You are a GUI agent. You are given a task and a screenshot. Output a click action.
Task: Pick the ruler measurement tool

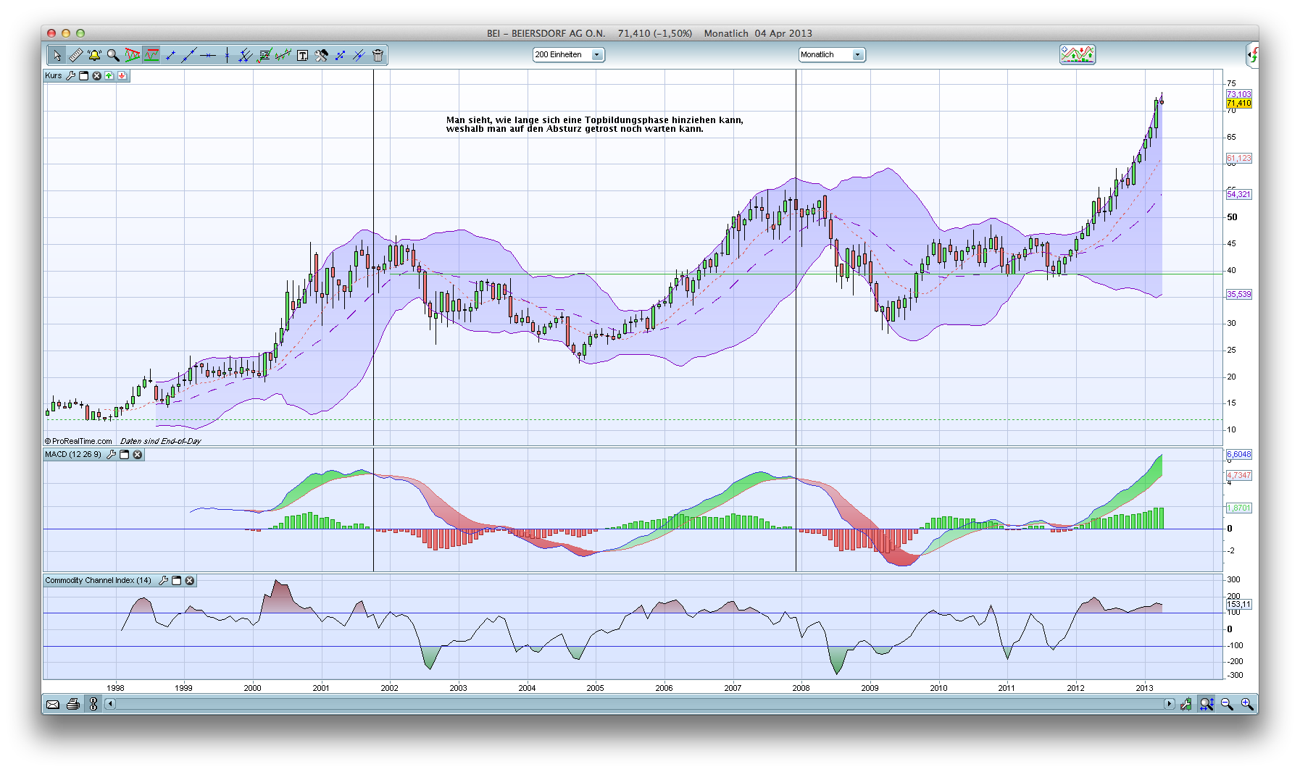(x=75, y=55)
